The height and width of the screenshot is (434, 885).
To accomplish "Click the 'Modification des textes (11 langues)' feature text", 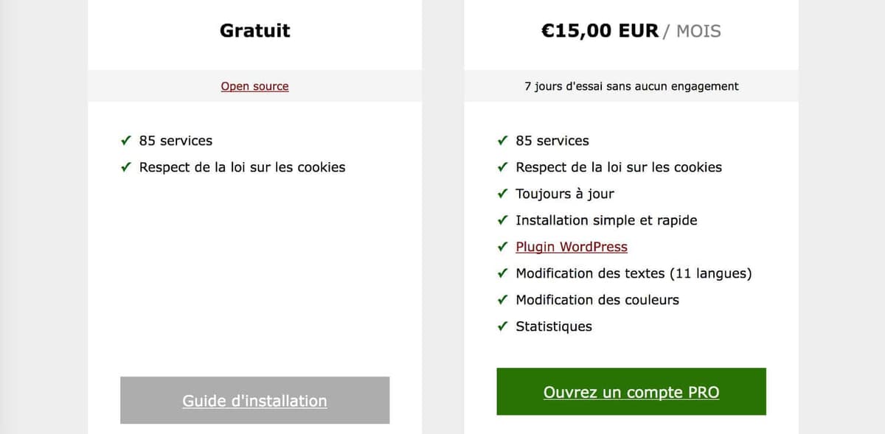I will pyautogui.click(x=635, y=273).
